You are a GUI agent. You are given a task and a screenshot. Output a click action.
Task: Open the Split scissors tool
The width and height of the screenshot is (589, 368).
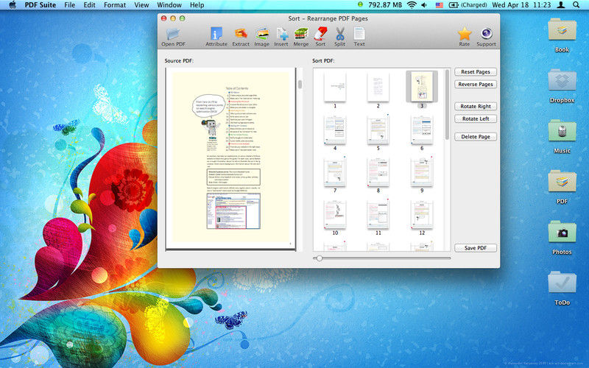click(x=340, y=37)
